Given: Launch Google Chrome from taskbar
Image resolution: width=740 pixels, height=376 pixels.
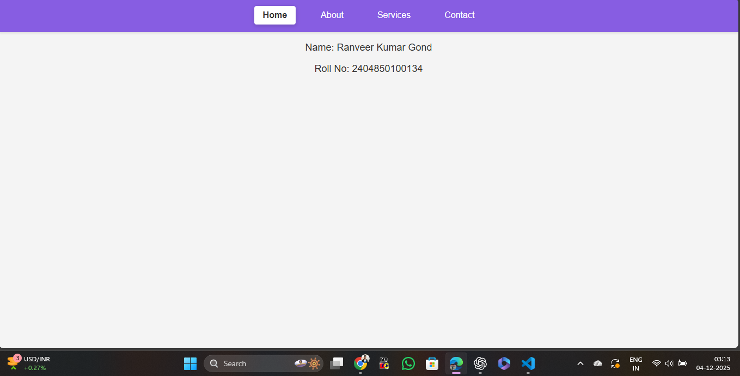Looking at the screenshot, I should click(x=360, y=363).
